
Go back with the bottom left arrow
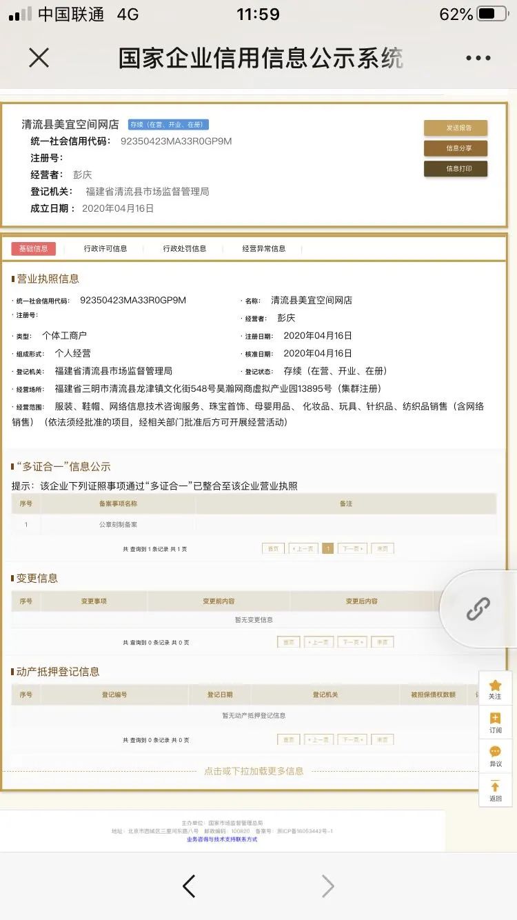pos(189,886)
